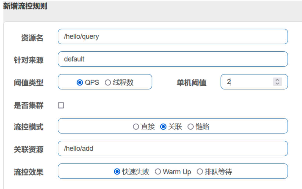Viewport: 302px width, 189px height.
Task: Click the 单机阈值 spinner arrows
Action: click(277, 82)
